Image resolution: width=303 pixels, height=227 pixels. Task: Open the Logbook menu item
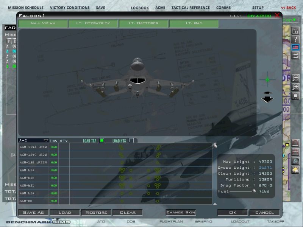tap(140, 8)
